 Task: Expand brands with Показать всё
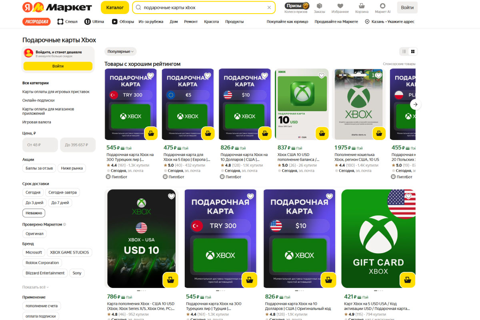pyautogui.click(x=36, y=287)
